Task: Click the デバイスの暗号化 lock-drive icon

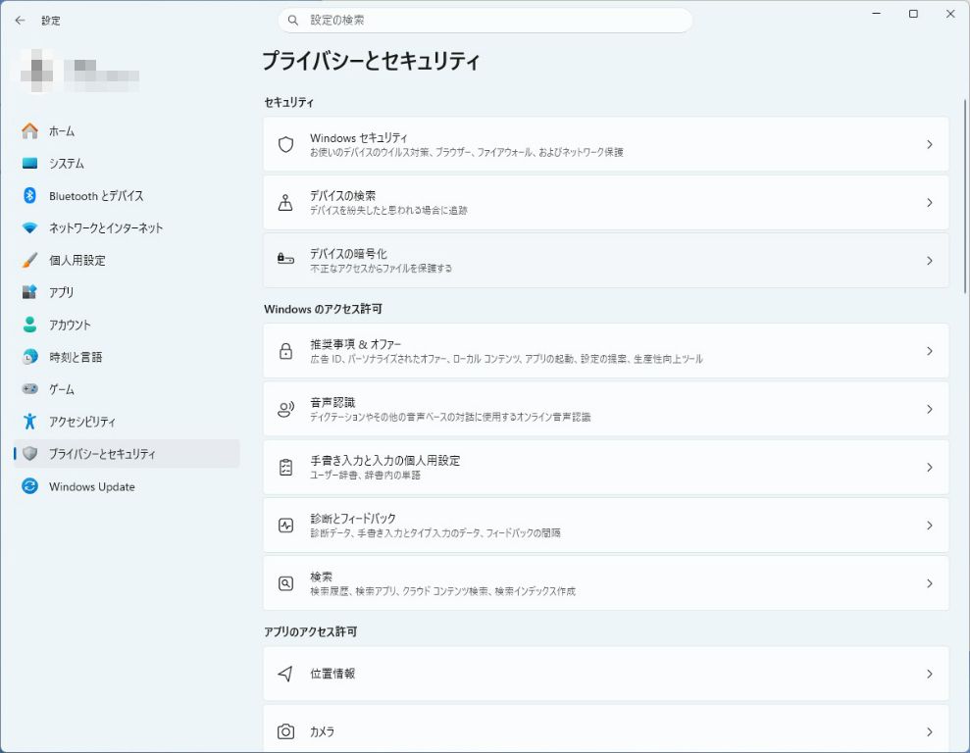Action: click(x=285, y=259)
